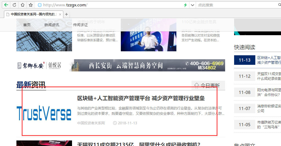Select the 中国投资者关系网 browser tab

coord(34,14)
